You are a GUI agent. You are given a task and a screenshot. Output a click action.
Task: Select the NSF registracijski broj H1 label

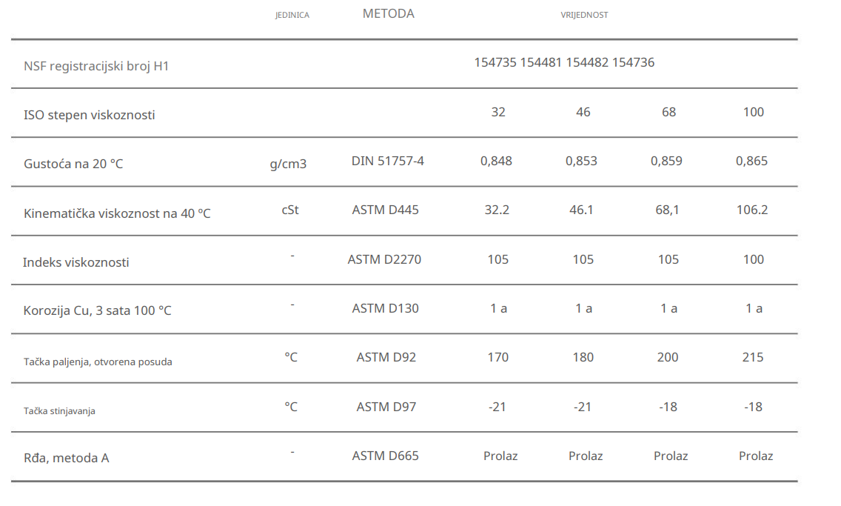click(x=96, y=66)
